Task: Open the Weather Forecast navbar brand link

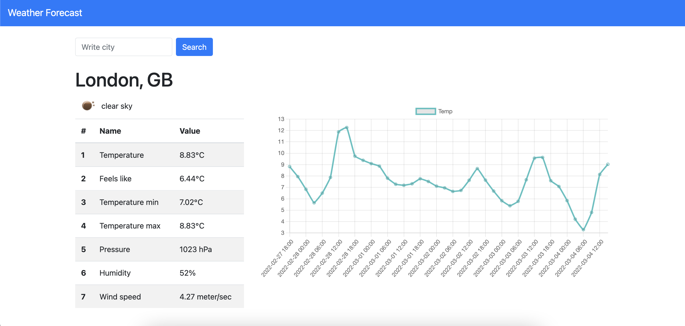Action: point(45,13)
